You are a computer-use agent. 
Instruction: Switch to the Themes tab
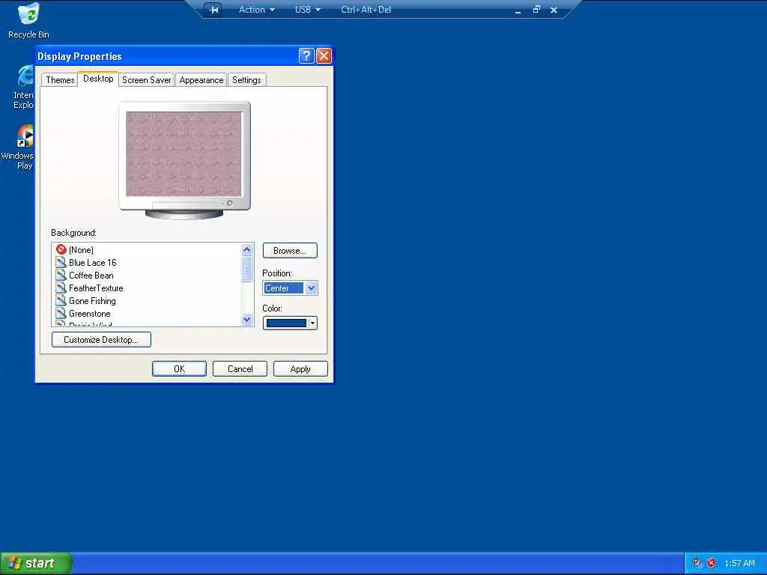coord(60,79)
